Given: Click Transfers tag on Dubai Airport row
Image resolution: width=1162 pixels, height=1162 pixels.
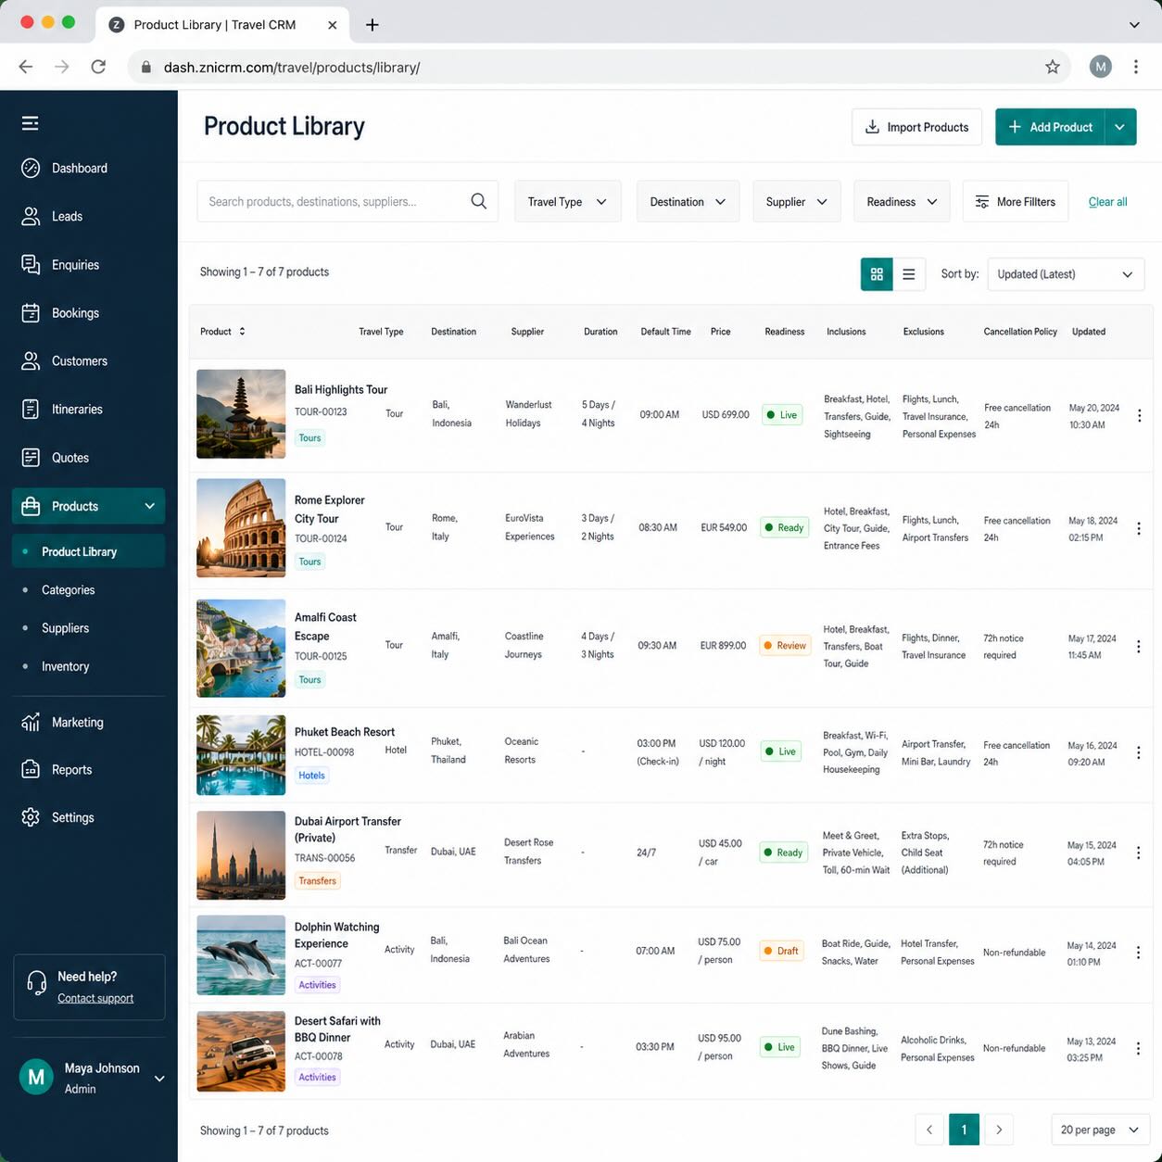Looking at the screenshot, I should [317, 881].
